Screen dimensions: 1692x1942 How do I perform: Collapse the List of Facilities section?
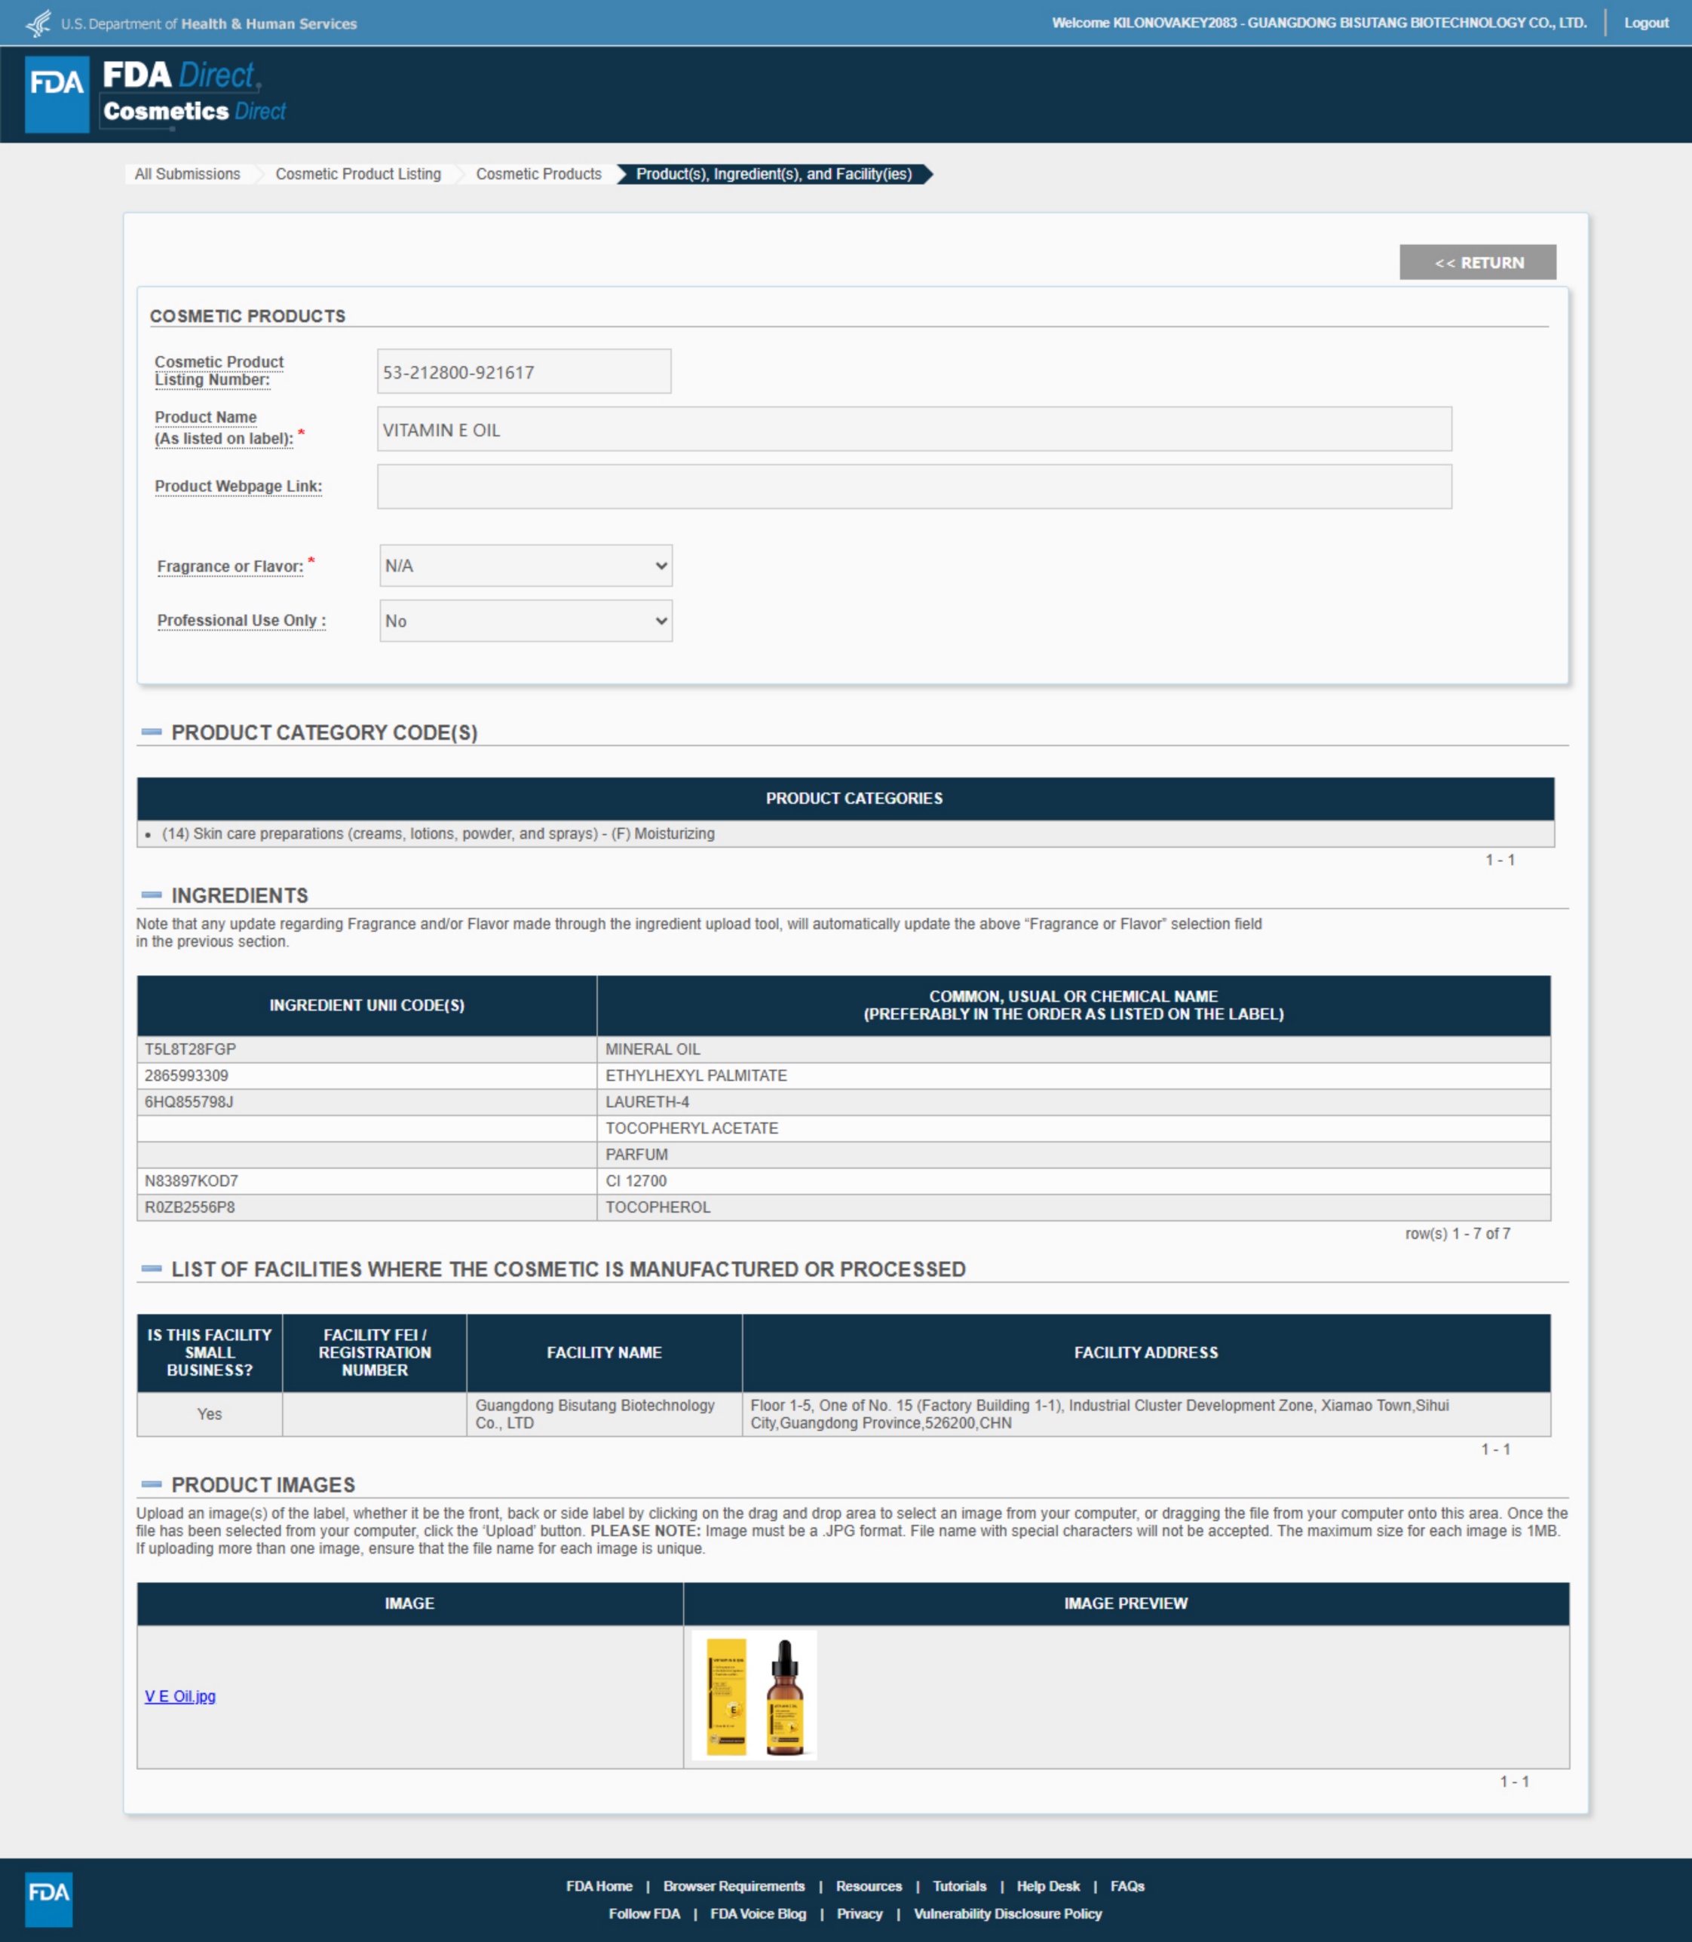[x=151, y=1269]
